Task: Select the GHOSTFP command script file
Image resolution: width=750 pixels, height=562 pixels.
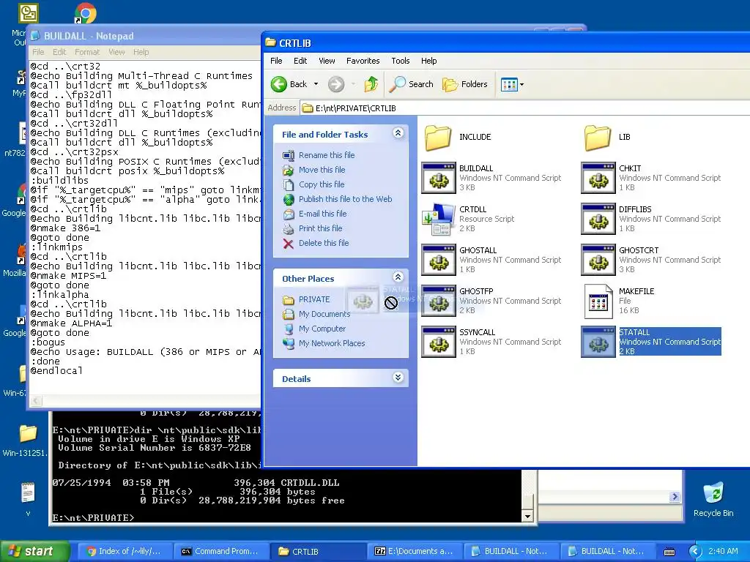Action: 491,301
